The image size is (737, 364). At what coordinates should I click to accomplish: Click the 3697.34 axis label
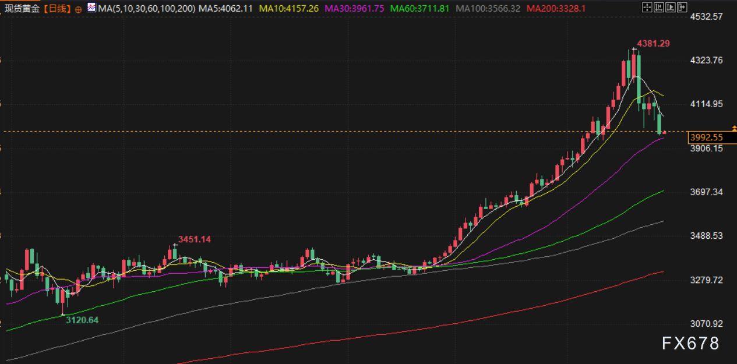706,192
